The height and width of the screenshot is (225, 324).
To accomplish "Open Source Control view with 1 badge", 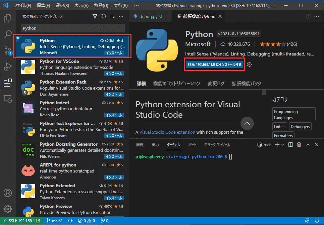I will pos(8,50).
